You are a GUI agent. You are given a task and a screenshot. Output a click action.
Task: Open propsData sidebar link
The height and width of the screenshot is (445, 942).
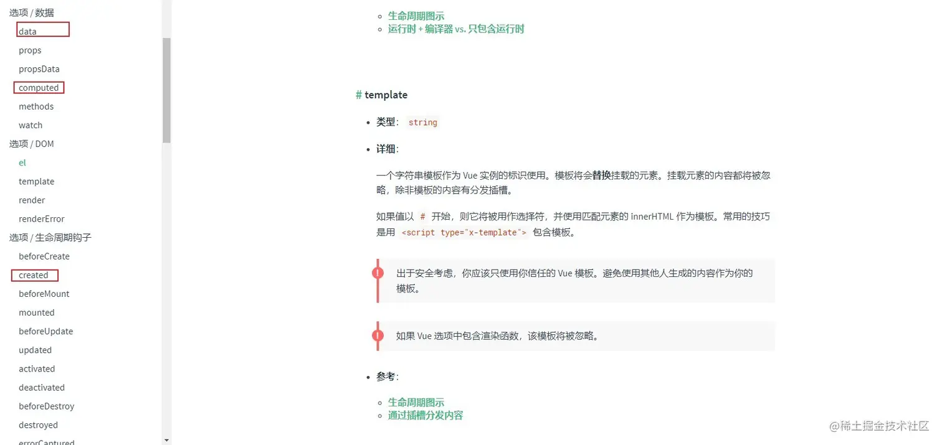click(39, 69)
